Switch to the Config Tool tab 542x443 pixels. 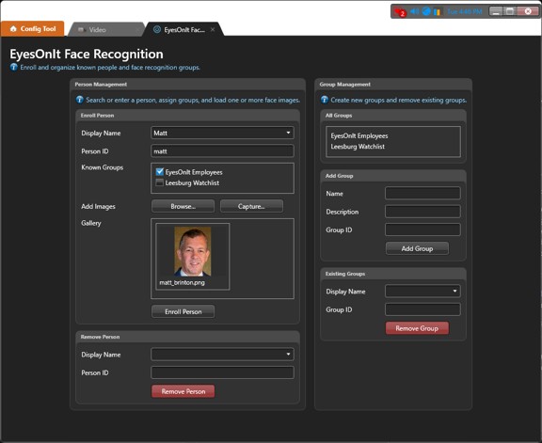pyautogui.click(x=33, y=28)
